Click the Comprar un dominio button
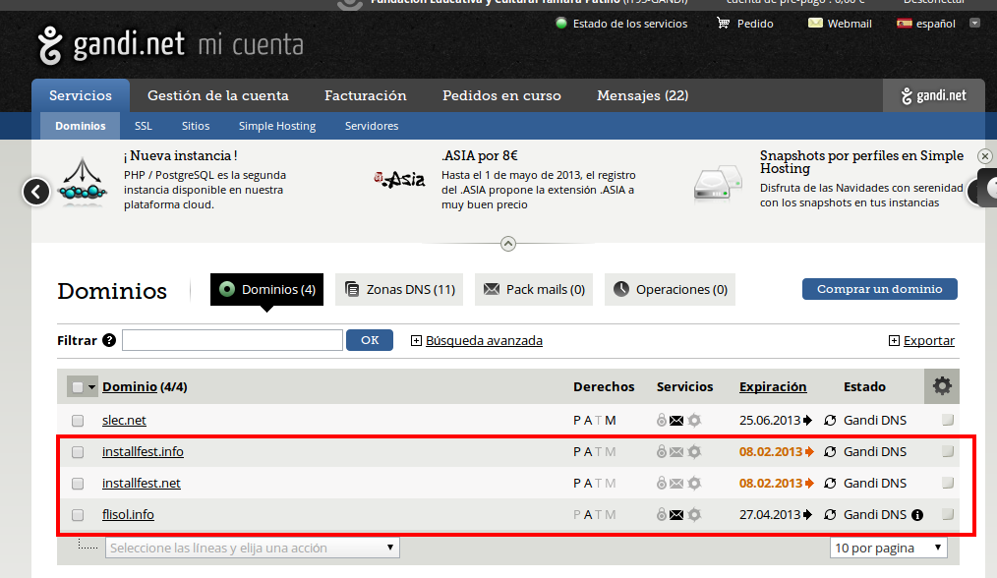This screenshot has width=997, height=578. coord(879,289)
